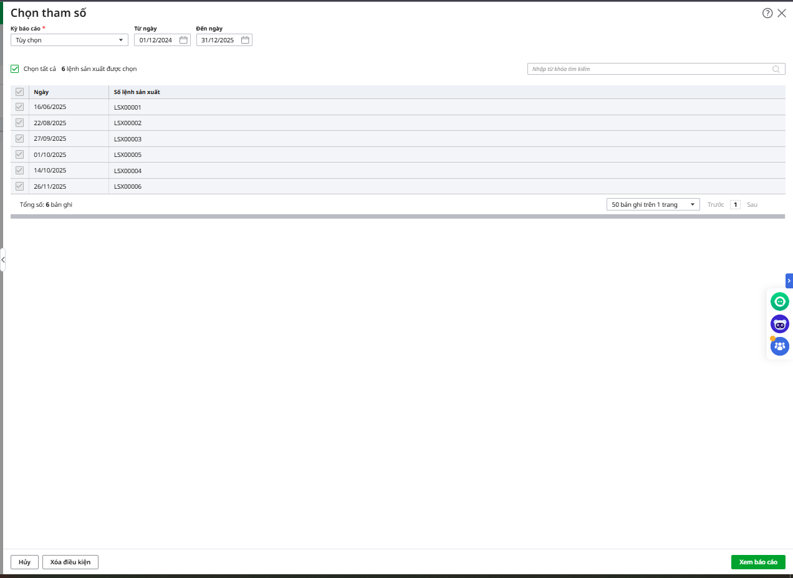793x578 pixels.
Task: Open the green chat support icon
Action: 779,302
